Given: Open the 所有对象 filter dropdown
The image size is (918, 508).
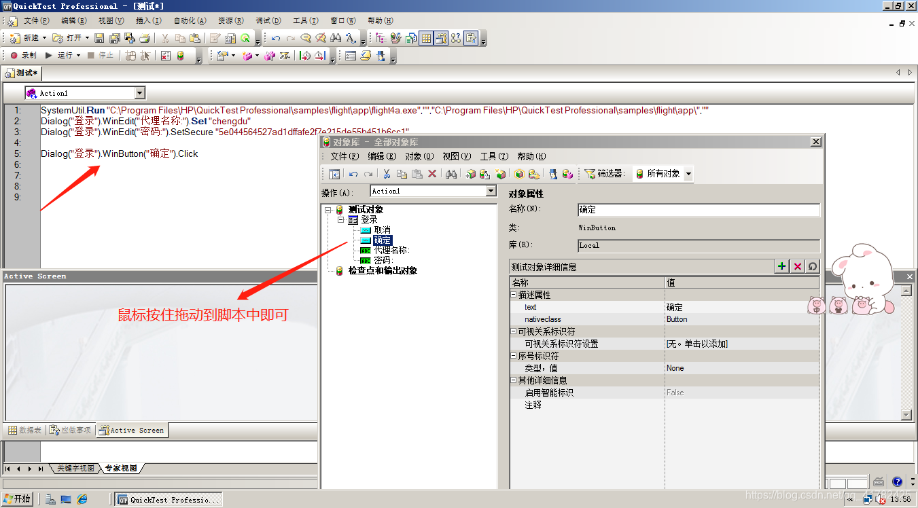Looking at the screenshot, I should coord(688,174).
